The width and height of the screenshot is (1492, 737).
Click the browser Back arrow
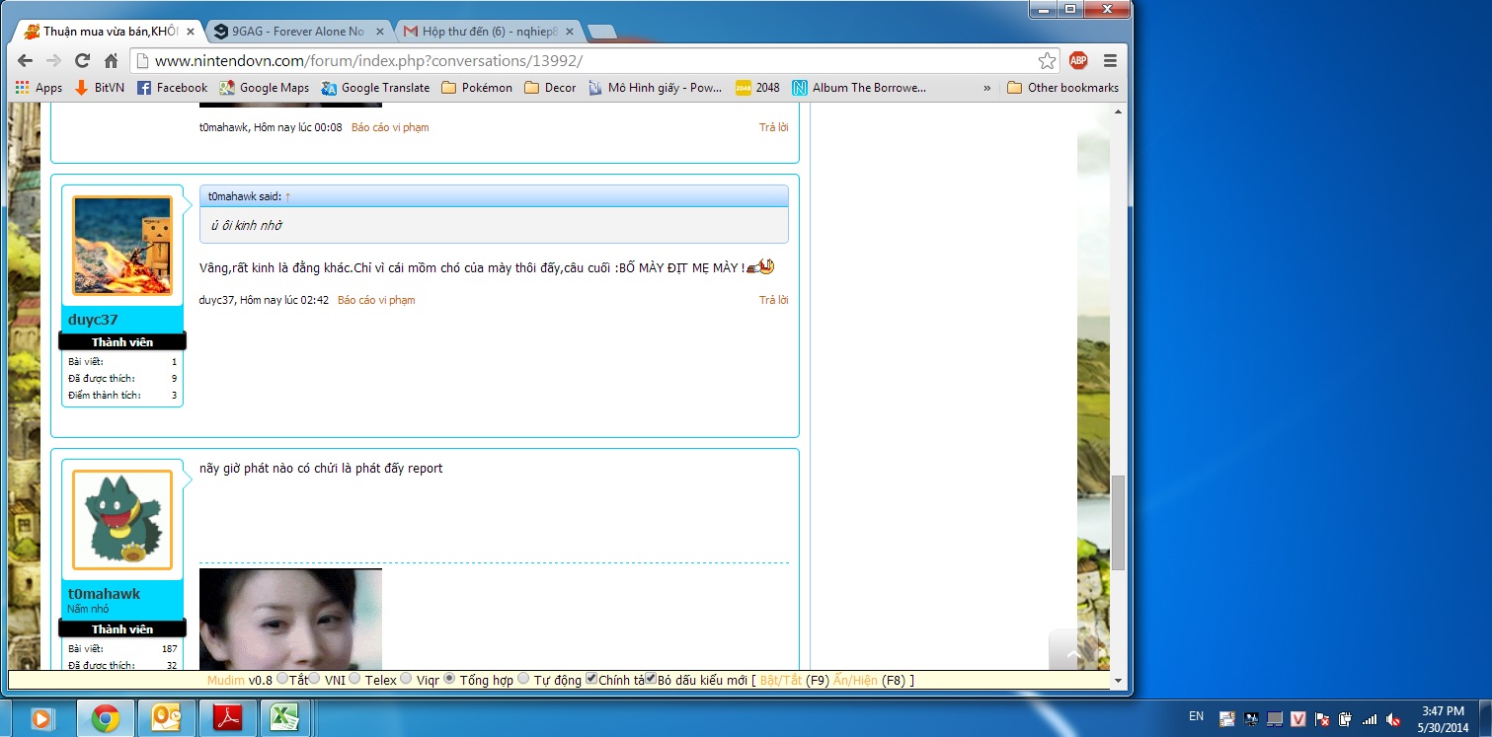click(25, 61)
